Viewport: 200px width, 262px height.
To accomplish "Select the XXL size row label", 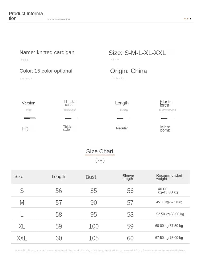I will tap(22, 238).
